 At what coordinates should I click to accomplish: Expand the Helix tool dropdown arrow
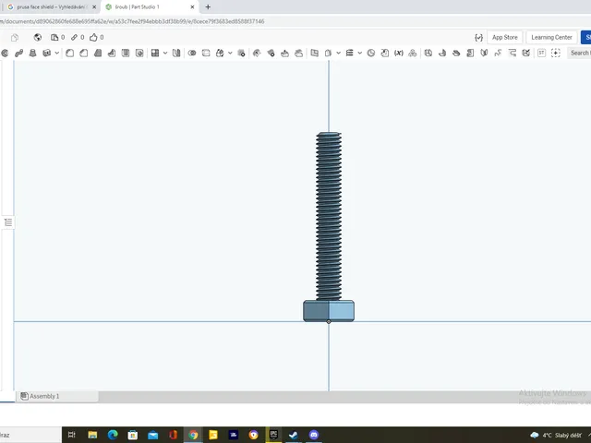coord(360,54)
